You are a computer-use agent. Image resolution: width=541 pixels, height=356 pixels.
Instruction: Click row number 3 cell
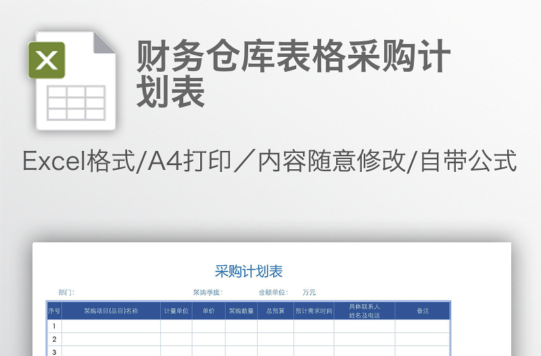54,351
